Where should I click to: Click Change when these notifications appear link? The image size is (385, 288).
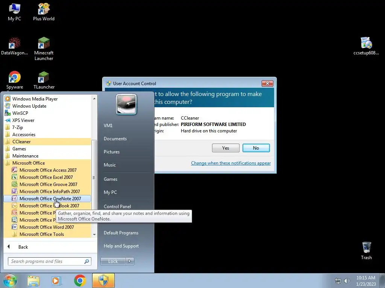(x=231, y=163)
